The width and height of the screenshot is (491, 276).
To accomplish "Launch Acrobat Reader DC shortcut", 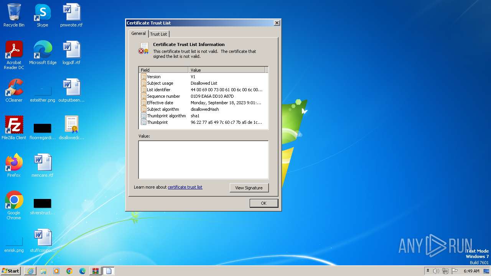I will tap(14, 55).
